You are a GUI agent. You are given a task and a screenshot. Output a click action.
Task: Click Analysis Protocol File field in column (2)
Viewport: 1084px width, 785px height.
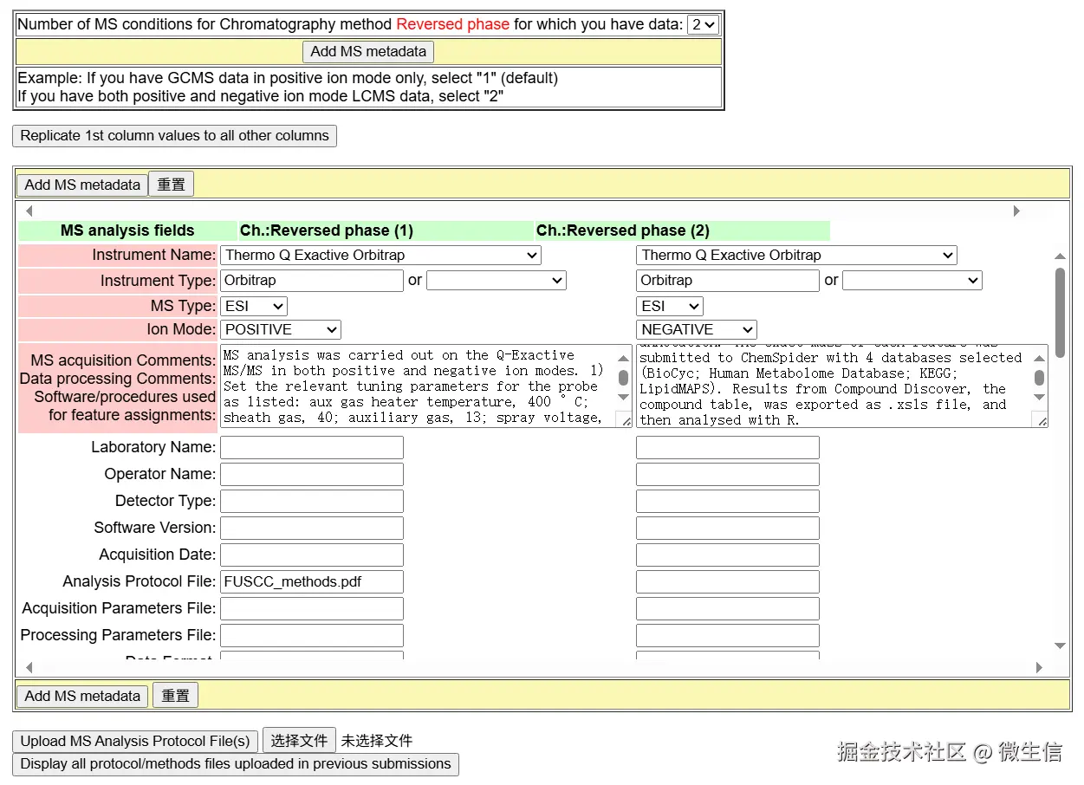(x=728, y=582)
